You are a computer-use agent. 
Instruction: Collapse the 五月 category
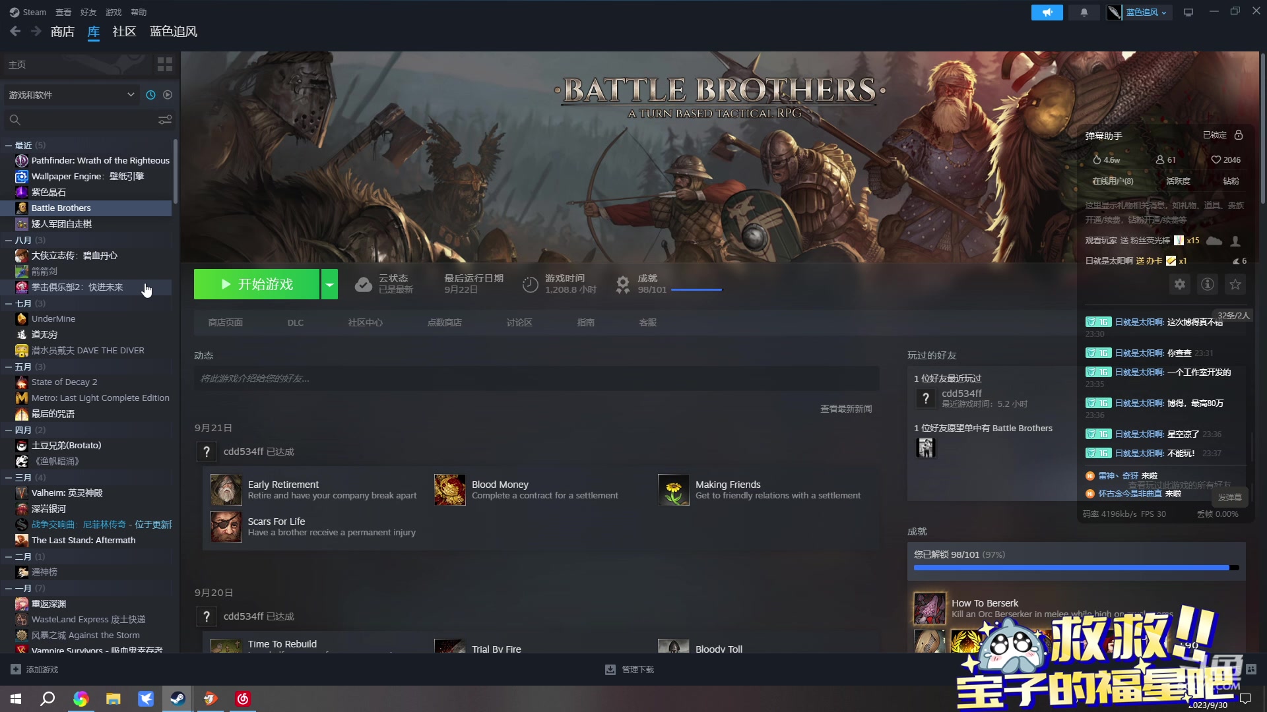click(x=9, y=367)
